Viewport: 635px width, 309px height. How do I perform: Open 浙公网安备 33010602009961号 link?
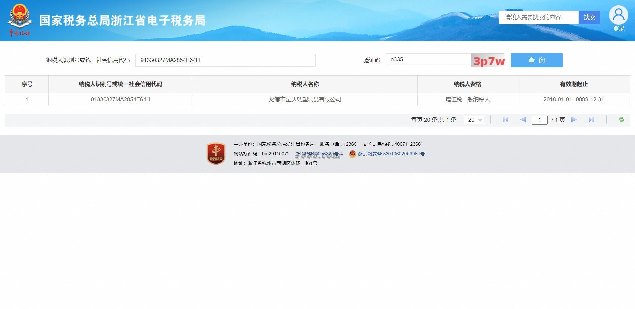coord(391,154)
